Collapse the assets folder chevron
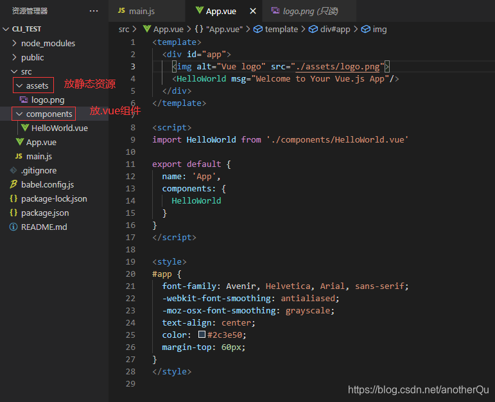Viewport: 495px width, 402px height. click(x=19, y=85)
